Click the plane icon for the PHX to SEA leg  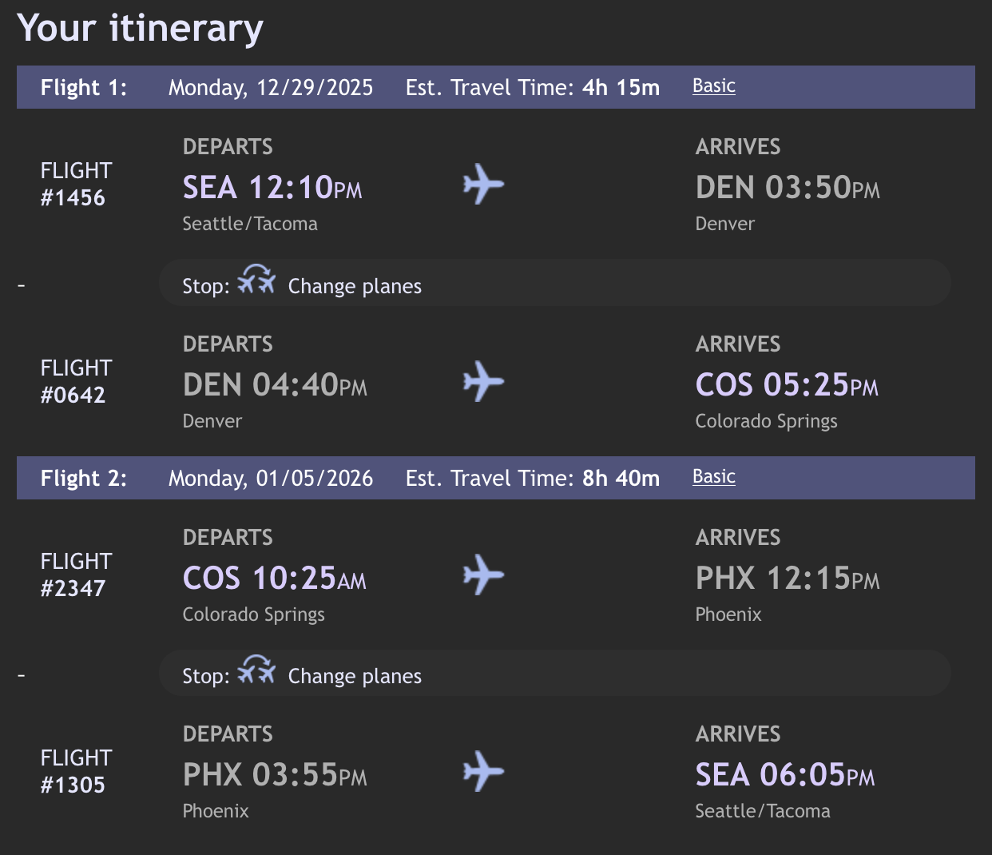click(x=483, y=771)
